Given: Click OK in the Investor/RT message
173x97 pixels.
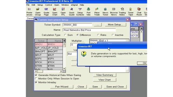Looking at the screenshot, I should (142, 63).
